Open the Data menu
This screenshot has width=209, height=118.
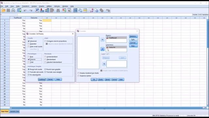[18, 6]
